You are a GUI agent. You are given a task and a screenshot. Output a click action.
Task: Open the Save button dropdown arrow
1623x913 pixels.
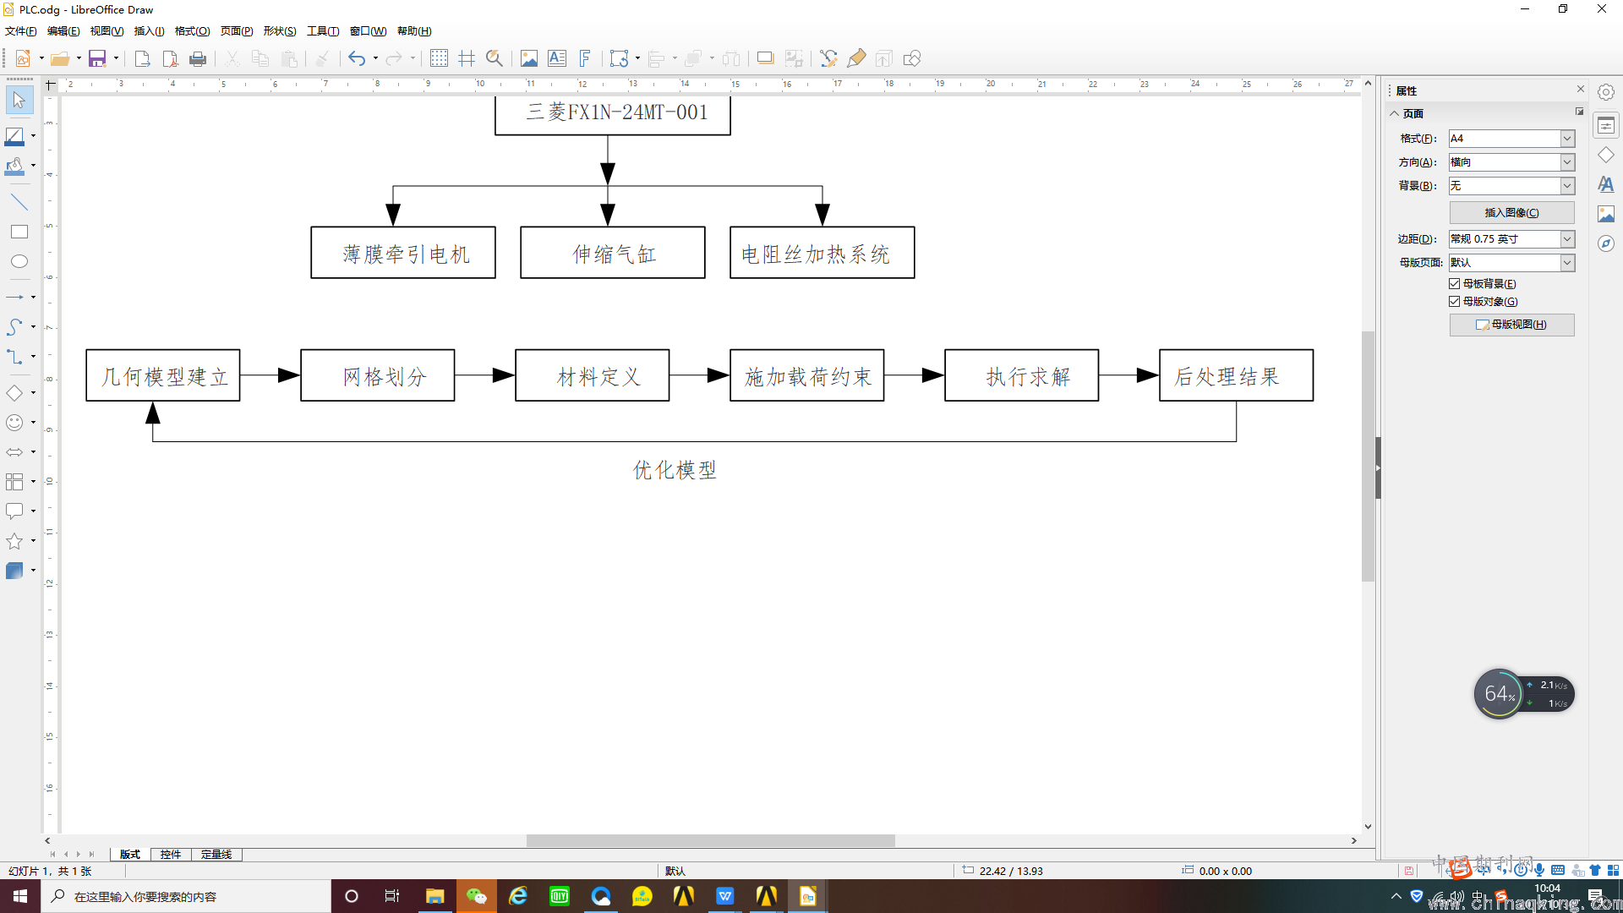point(116,58)
